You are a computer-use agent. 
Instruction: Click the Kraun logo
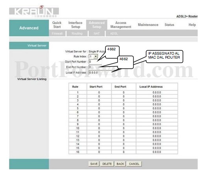[34, 11]
